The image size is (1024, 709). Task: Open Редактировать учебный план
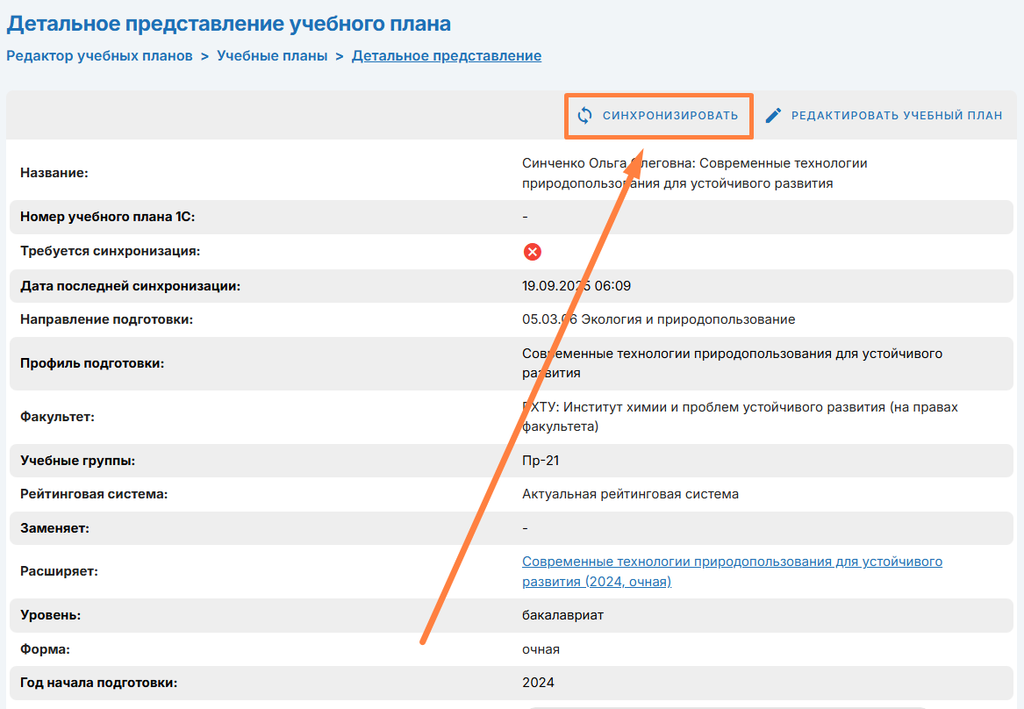point(896,115)
